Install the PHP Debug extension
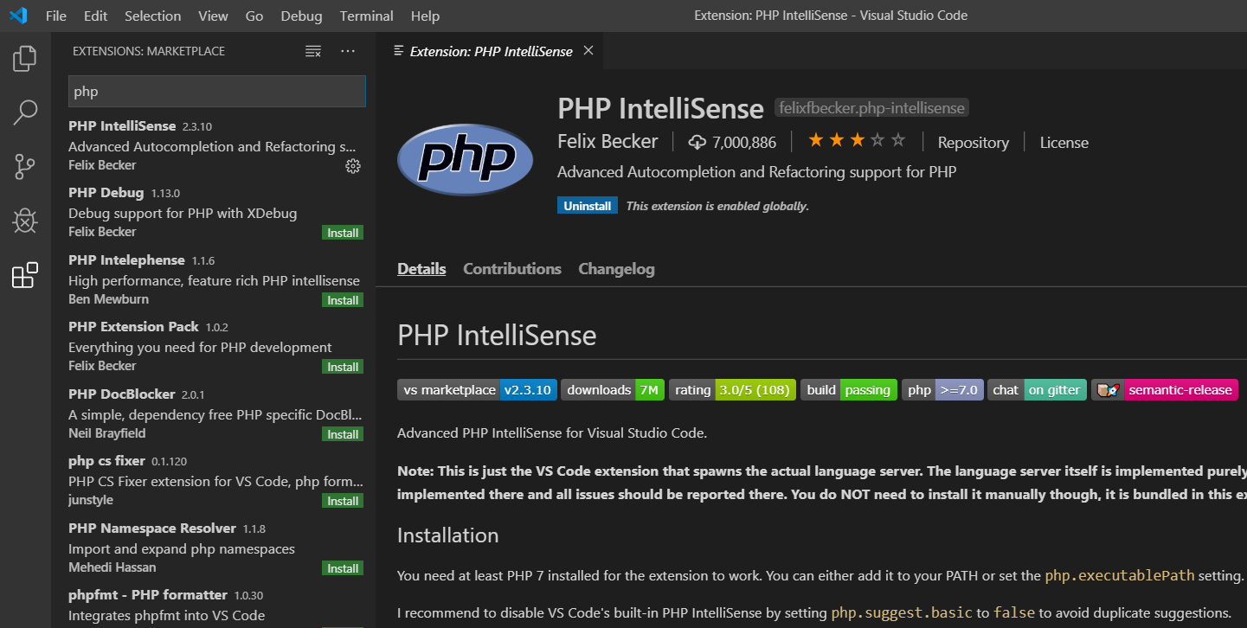This screenshot has width=1247, height=628. [x=343, y=233]
